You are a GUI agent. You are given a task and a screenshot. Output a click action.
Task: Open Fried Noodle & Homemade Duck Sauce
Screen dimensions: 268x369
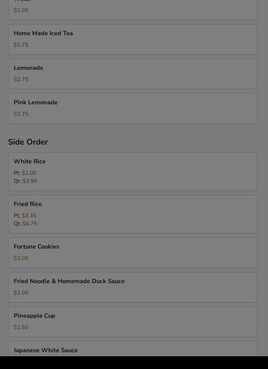pyautogui.click(x=69, y=281)
